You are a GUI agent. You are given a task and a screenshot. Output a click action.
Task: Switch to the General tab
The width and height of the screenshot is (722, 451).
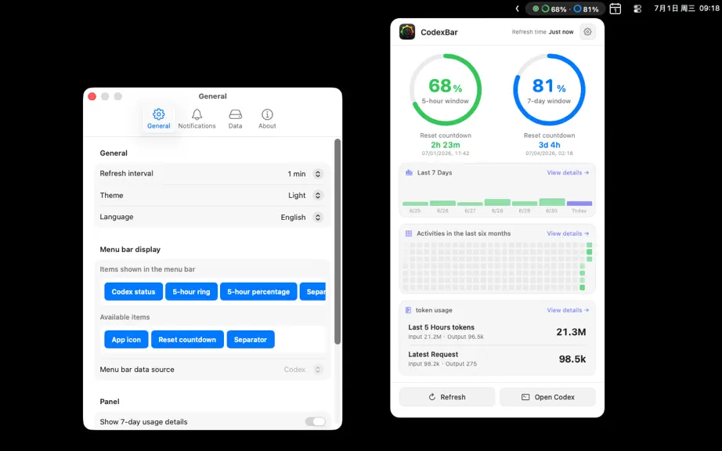coord(158,119)
